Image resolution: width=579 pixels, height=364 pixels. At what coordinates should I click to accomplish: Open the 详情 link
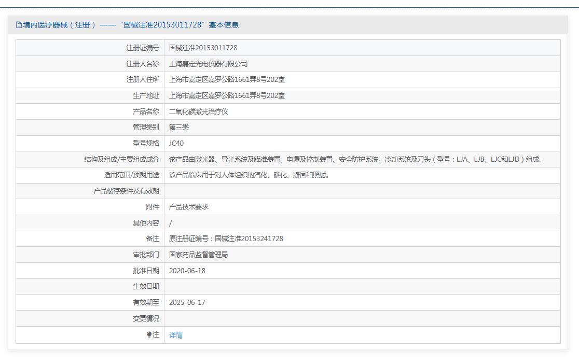175,335
